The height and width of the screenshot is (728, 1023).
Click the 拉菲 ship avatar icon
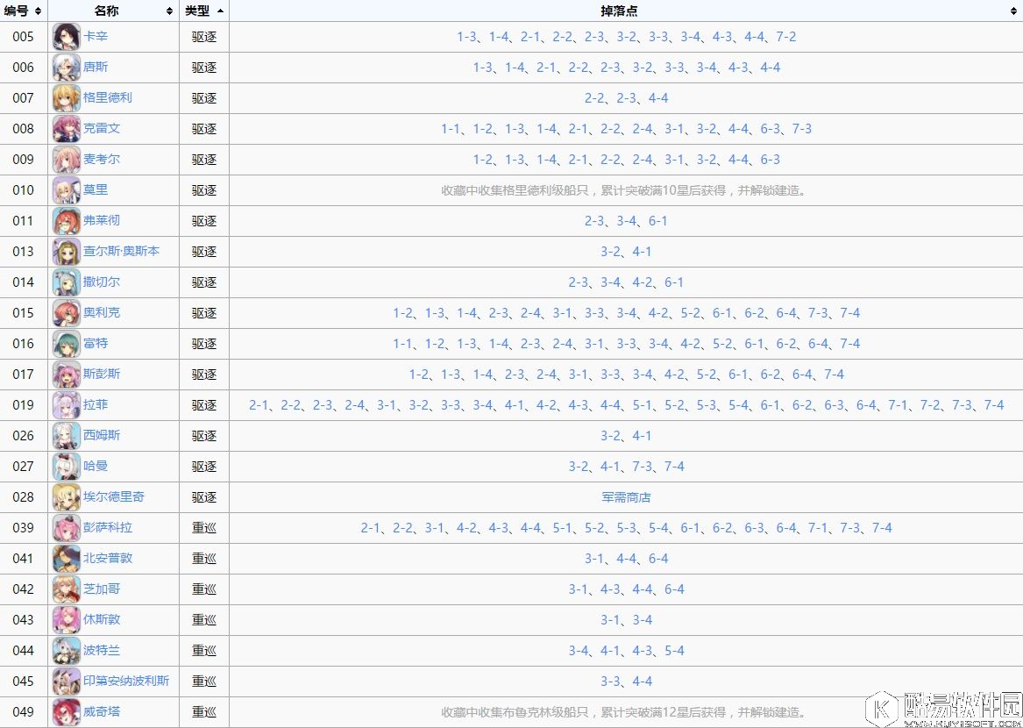click(x=66, y=405)
